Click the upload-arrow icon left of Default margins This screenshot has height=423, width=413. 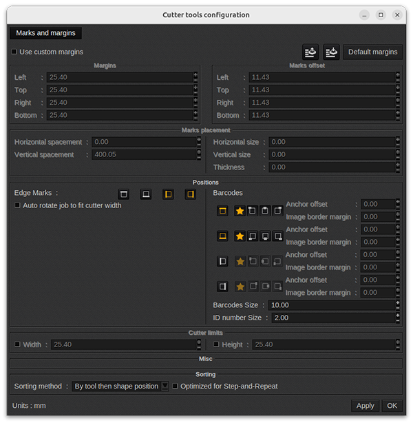(310, 52)
